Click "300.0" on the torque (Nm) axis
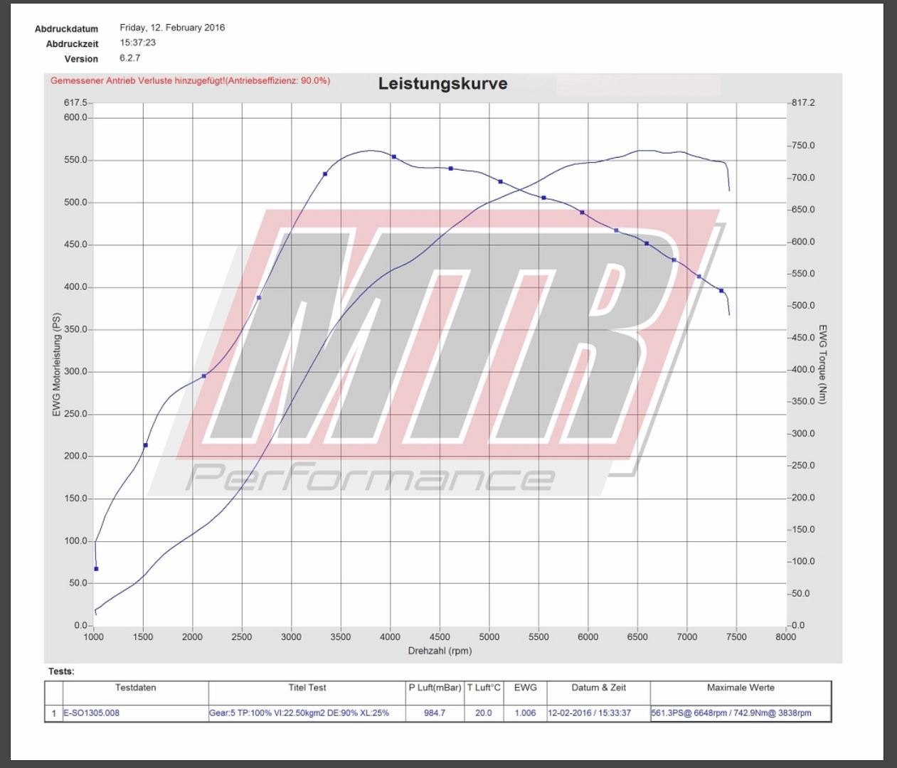This screenshot has width=897, height=768. click(803, 434)
